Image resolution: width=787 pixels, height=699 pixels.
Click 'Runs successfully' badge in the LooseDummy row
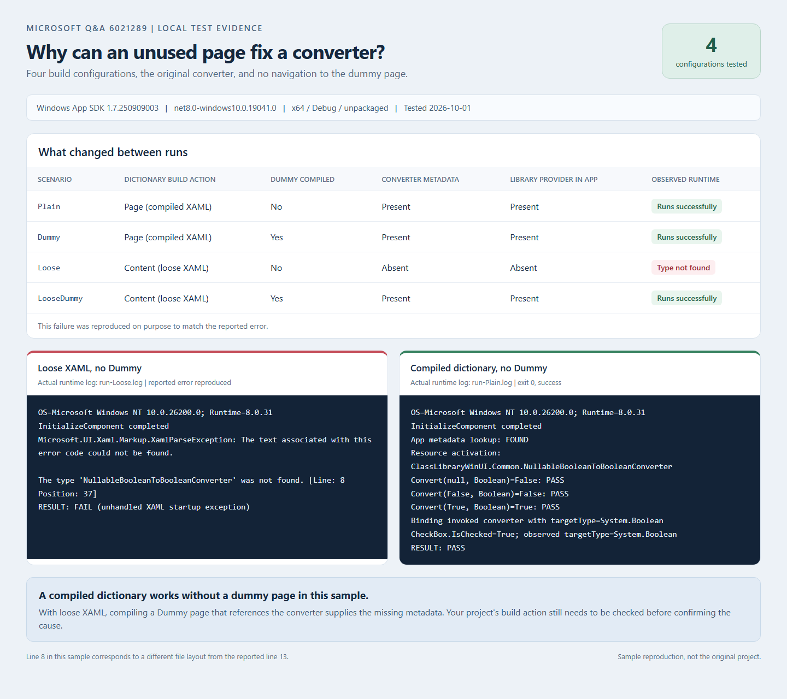pos(686,298)
